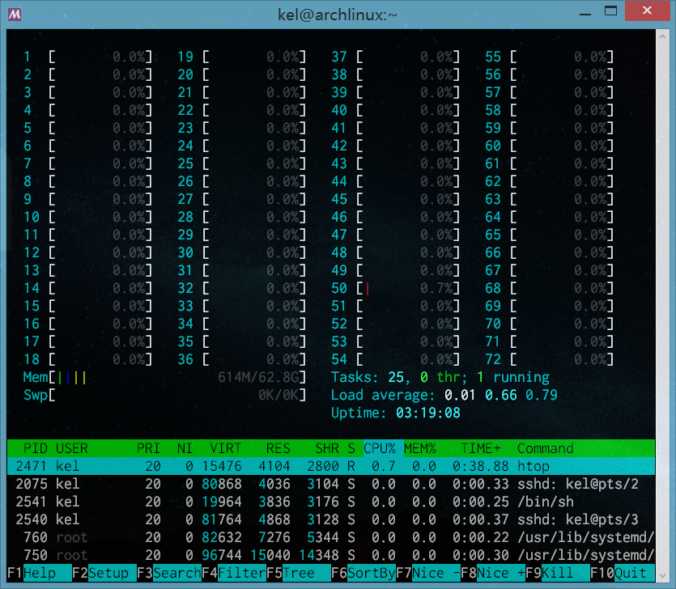Click the Uptime 03:19:08 text
Viewport: 676px width, 589px height.
pos(395,413)
